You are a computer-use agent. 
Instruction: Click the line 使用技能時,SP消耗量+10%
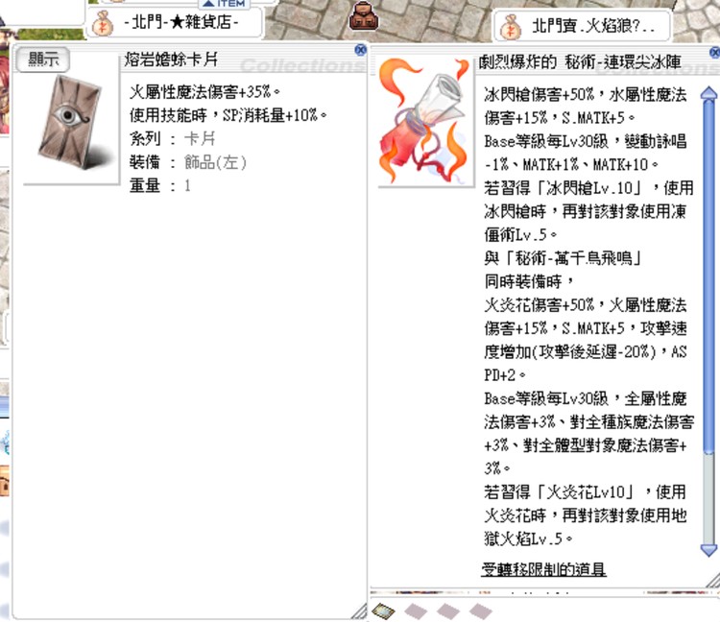tap(228, 115)
